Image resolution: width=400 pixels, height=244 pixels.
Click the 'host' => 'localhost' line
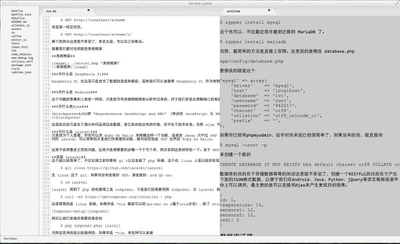(268, 91)
